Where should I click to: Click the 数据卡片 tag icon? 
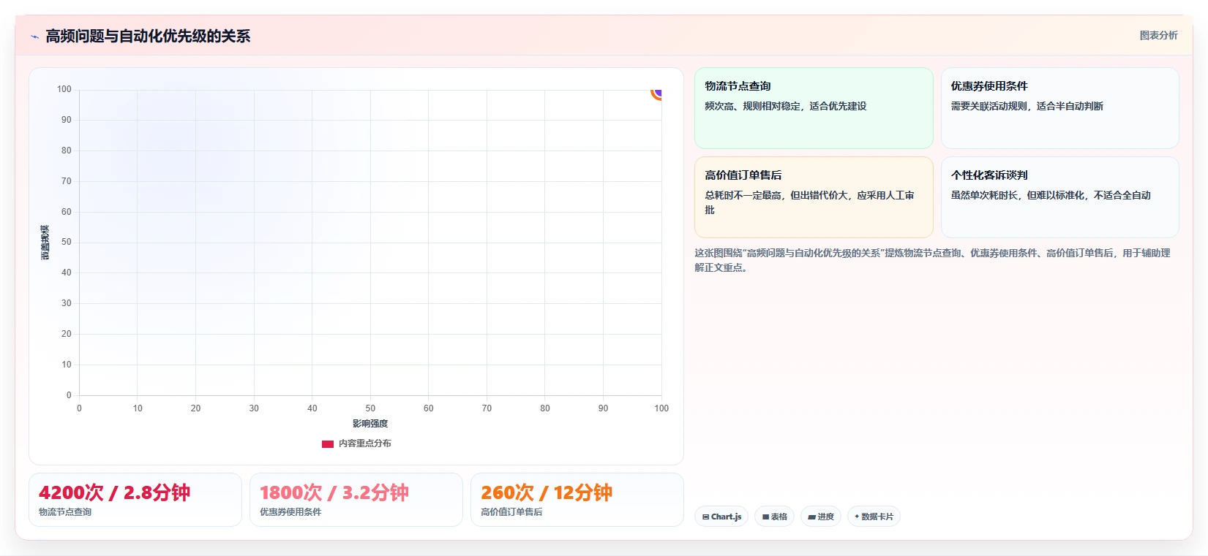point(857,517)
